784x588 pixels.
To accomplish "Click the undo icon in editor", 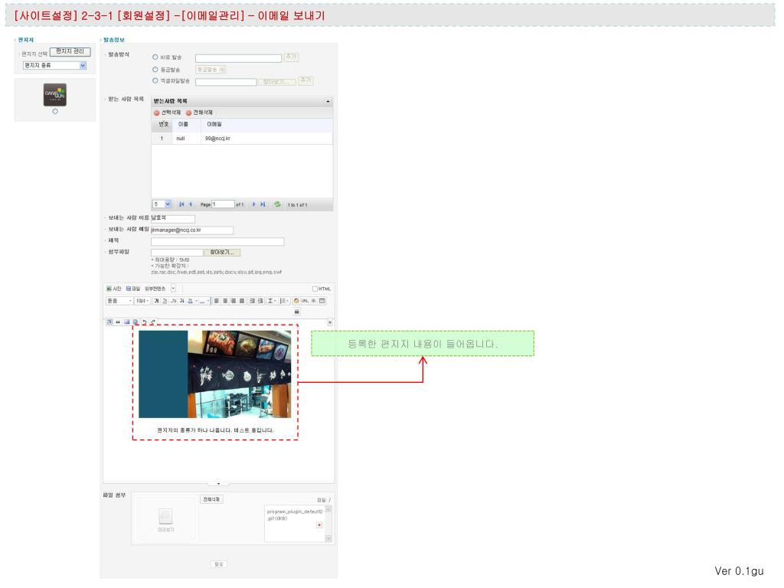I will pos(145,322).
